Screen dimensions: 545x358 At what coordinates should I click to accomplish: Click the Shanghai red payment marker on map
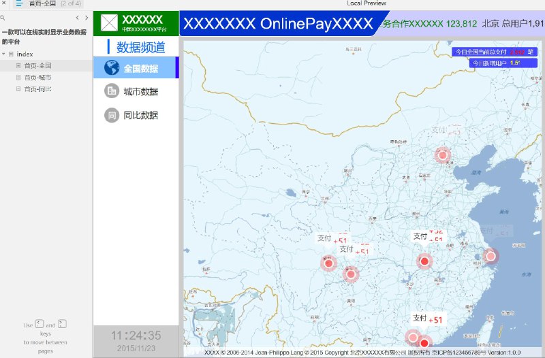(490, 257)
